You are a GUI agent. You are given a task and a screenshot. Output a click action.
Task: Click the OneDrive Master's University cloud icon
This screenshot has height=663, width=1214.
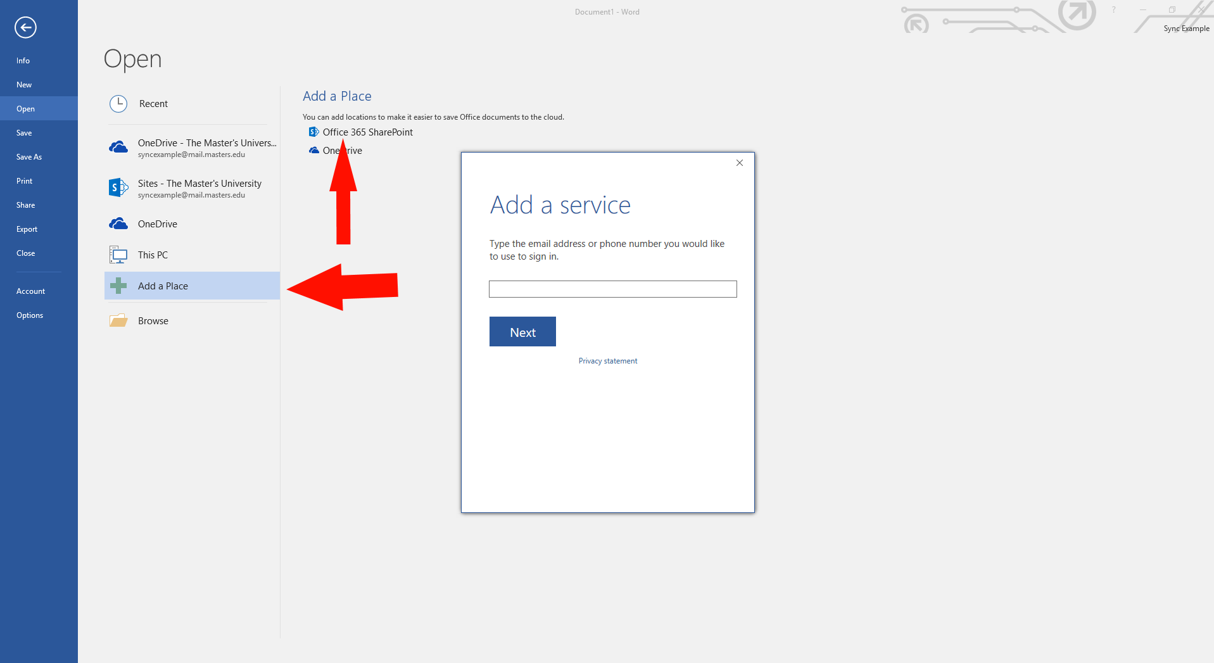(118, 148)
